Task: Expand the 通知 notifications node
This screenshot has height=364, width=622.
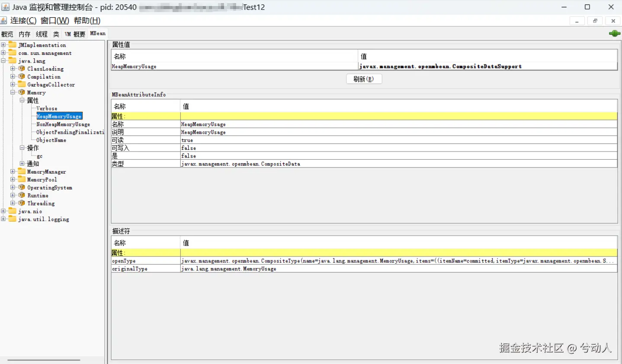Action: (x=22, y=164)
